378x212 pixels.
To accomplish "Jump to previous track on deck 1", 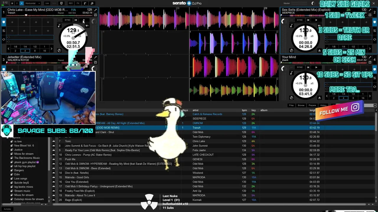I will click(x=76, y=20).
